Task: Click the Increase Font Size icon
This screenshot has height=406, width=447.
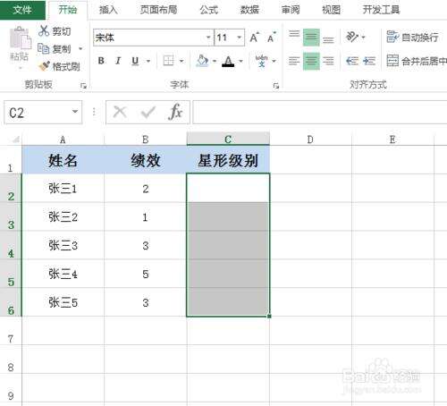Action: tap(254, 38)
